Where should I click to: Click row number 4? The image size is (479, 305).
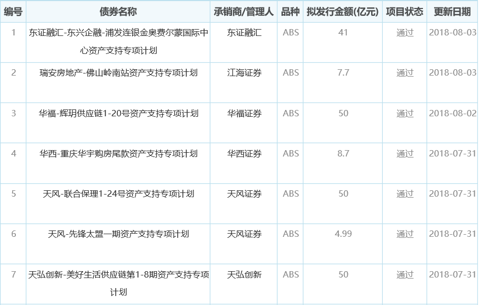click(x=13, y=153)
